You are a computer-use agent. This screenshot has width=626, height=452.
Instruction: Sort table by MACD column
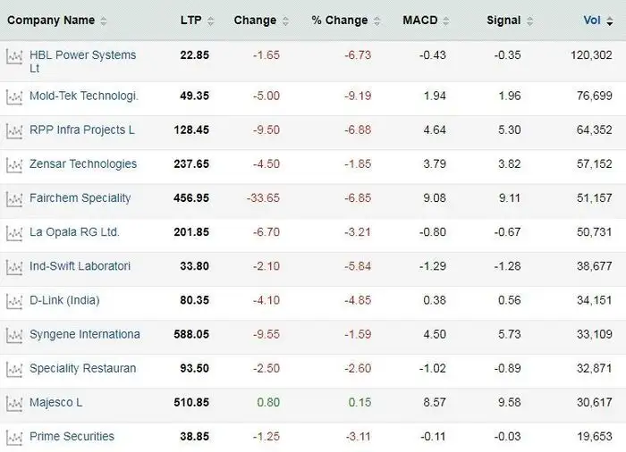pos(420,20)
